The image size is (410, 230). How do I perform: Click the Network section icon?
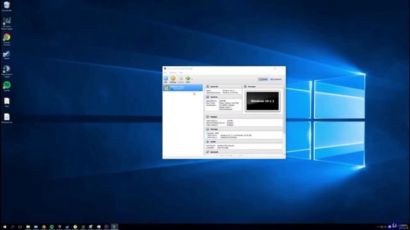point(208,152)
